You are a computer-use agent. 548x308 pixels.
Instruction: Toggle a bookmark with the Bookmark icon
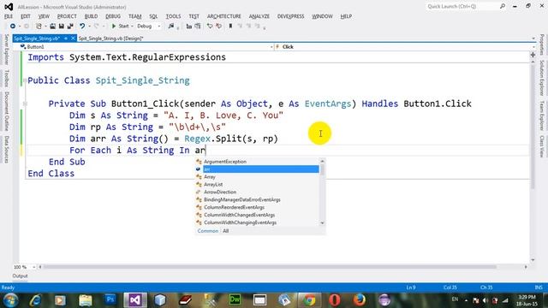click(x=230, y=27)
